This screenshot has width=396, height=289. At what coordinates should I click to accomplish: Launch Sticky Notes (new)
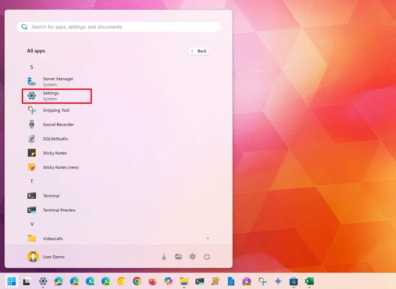click(60, 167)
